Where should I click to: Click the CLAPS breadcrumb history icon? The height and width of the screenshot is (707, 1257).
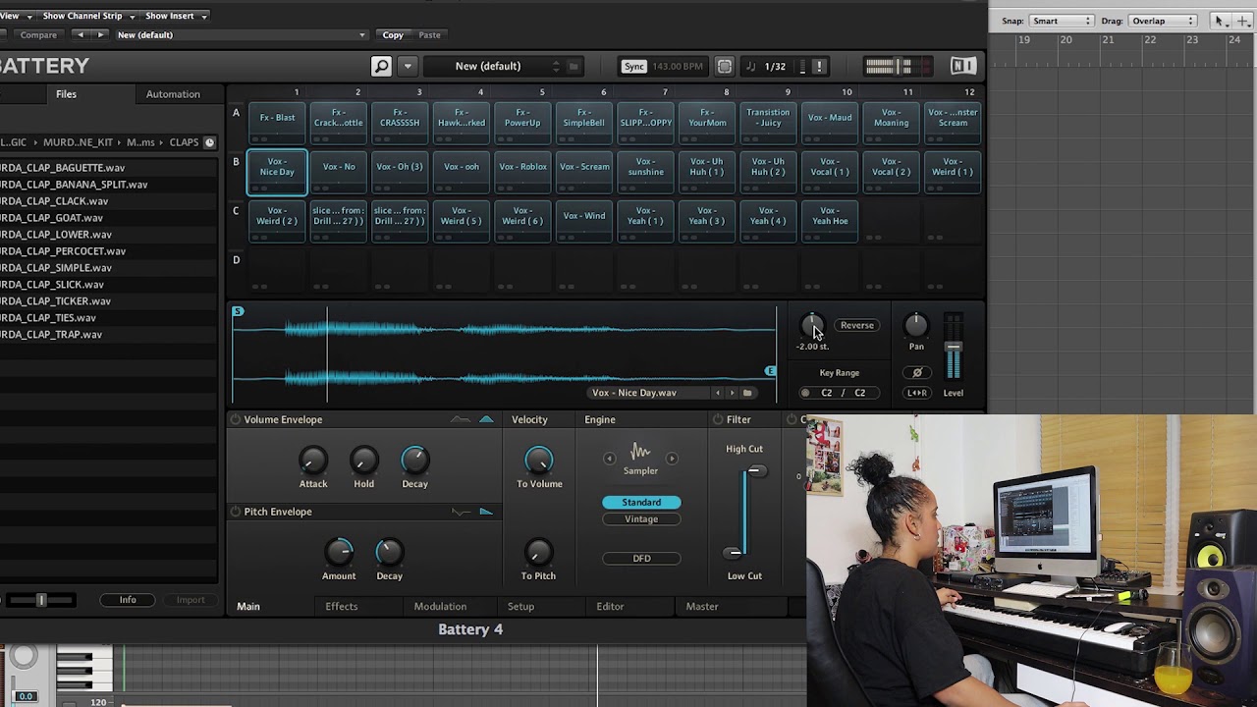(x=209, y=142)
